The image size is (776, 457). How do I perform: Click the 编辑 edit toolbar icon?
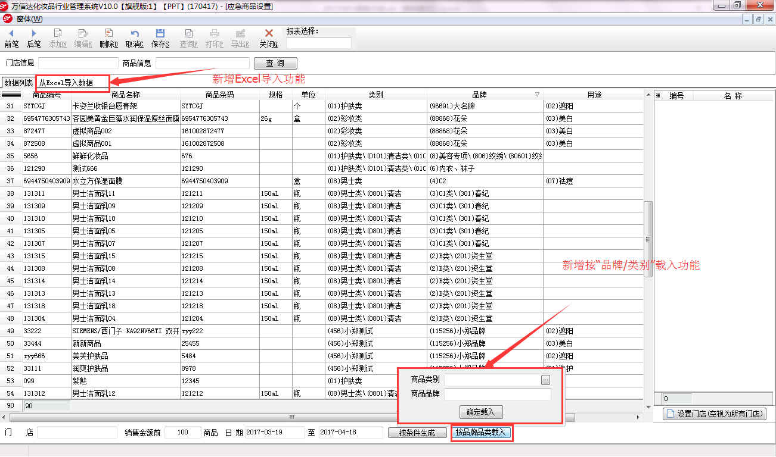83,39
